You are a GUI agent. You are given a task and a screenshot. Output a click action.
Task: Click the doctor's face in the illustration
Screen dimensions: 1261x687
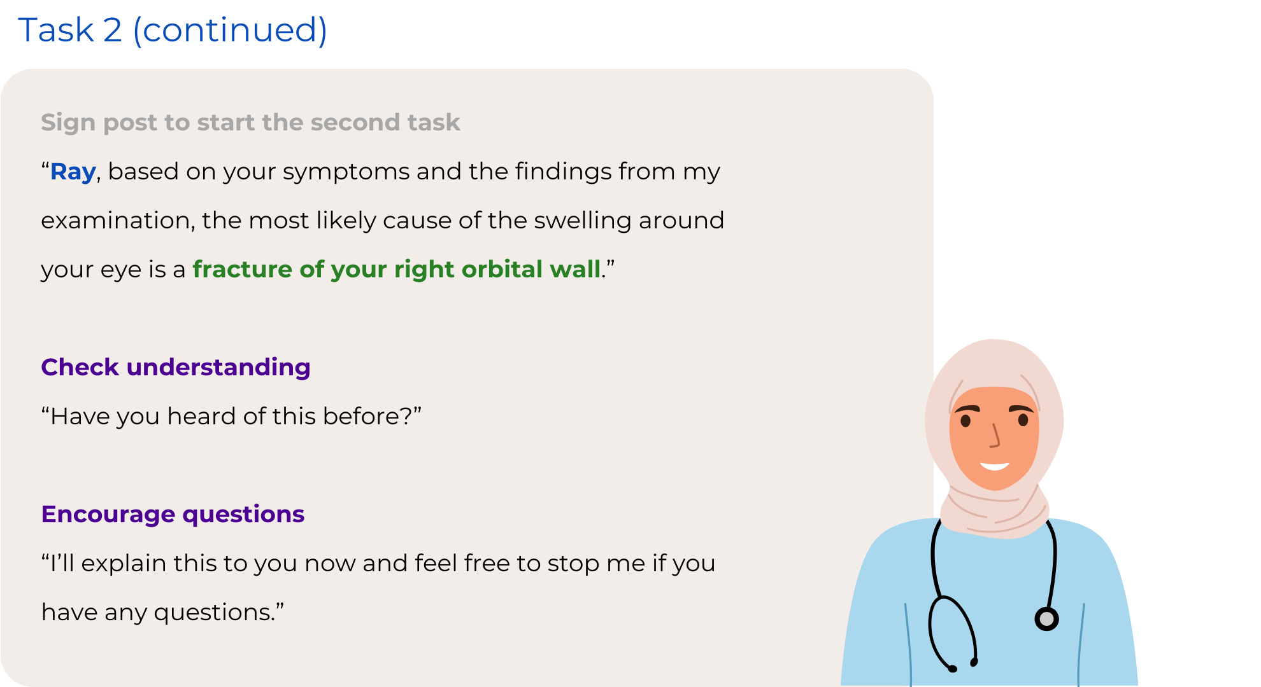point(994,438)
